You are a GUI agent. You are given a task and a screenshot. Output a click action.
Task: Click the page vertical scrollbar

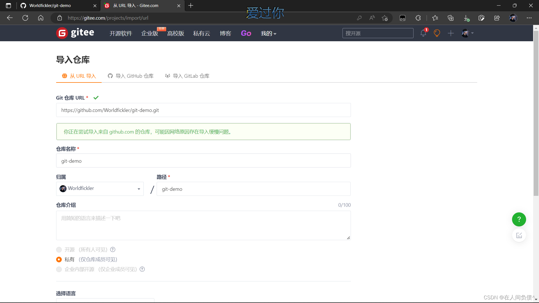[536, 113]
